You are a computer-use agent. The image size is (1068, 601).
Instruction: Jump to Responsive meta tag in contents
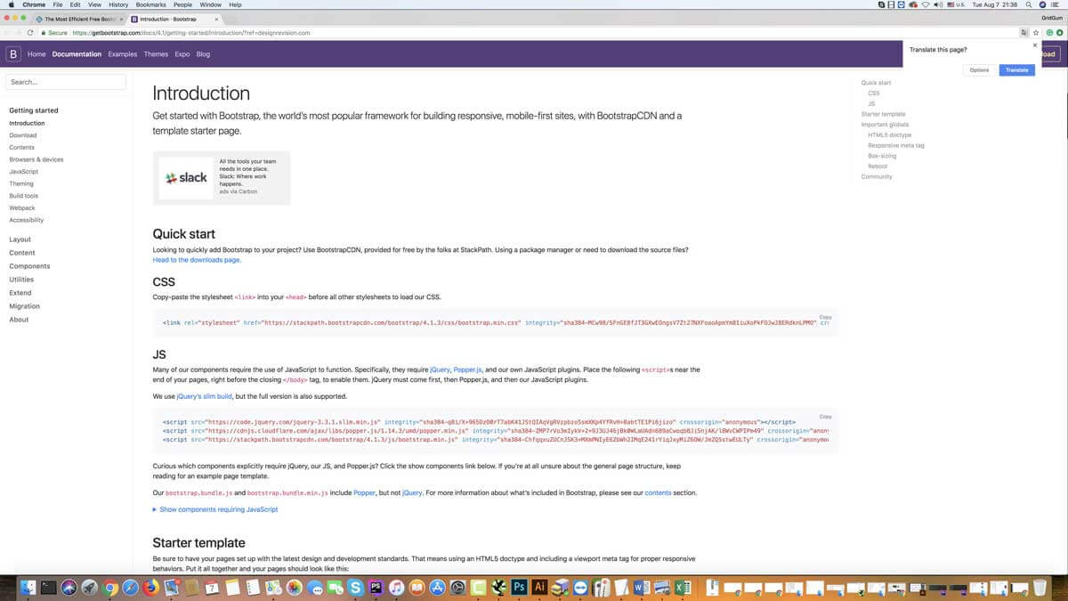pos(896,145)
